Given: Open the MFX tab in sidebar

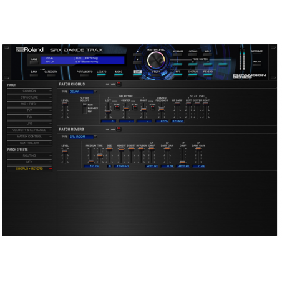Looking at the screenshot, I should 29,162.
